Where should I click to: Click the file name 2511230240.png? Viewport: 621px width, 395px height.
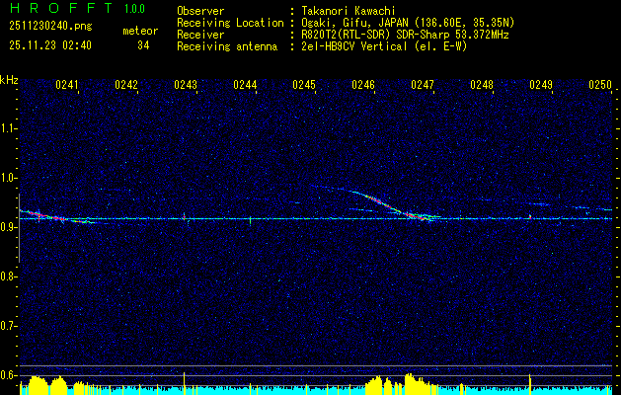coord(50,26)
